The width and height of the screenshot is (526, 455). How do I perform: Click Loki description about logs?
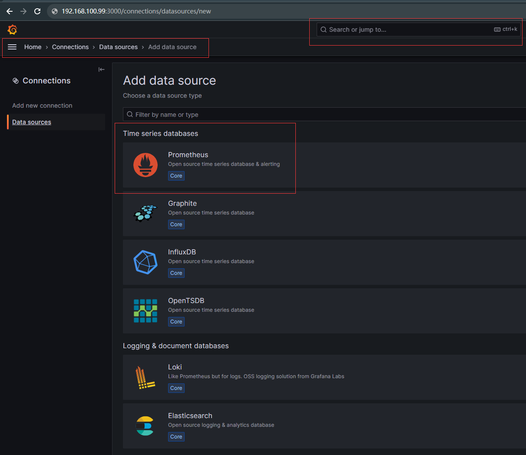[x=256, y=376]
